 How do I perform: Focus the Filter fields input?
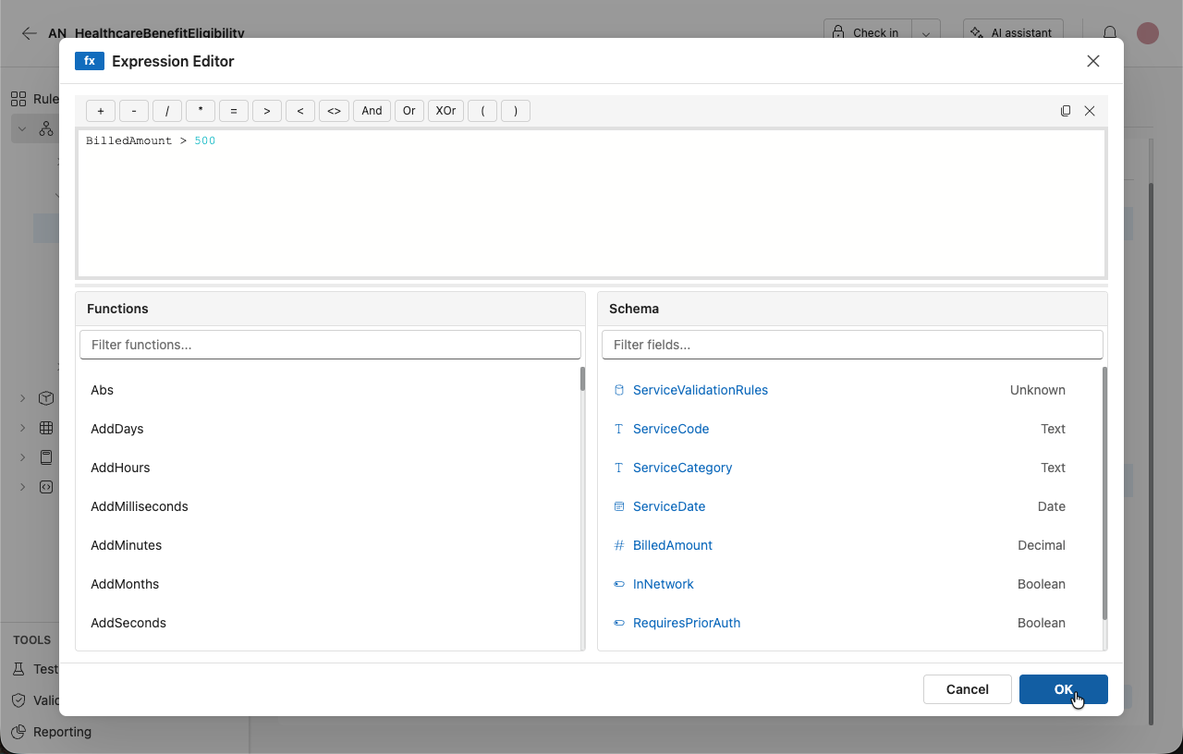point(852,345)
